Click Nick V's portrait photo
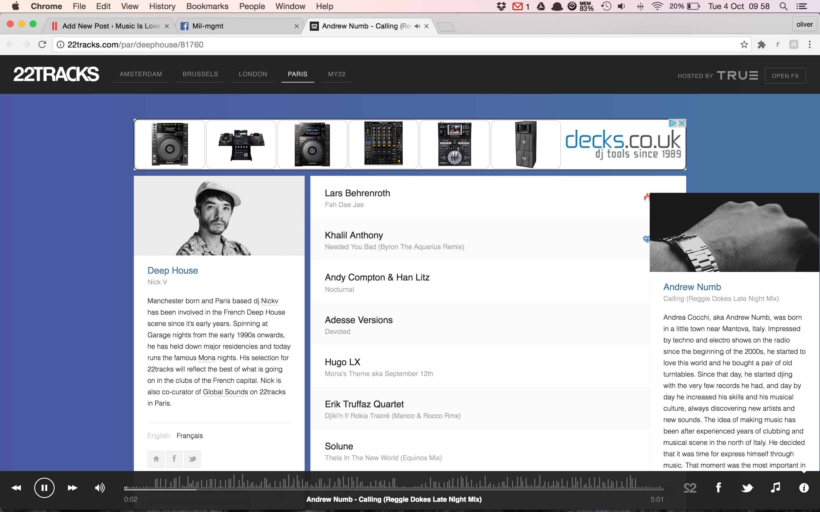Screen dimensions: 820x512 (x=219, y=216)
